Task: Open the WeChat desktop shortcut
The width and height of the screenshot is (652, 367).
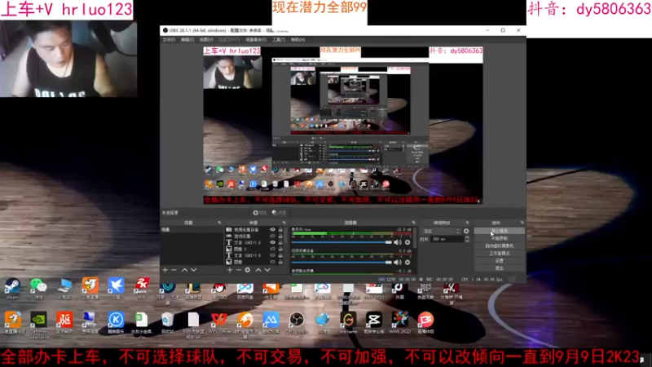Action: [38, 287]
